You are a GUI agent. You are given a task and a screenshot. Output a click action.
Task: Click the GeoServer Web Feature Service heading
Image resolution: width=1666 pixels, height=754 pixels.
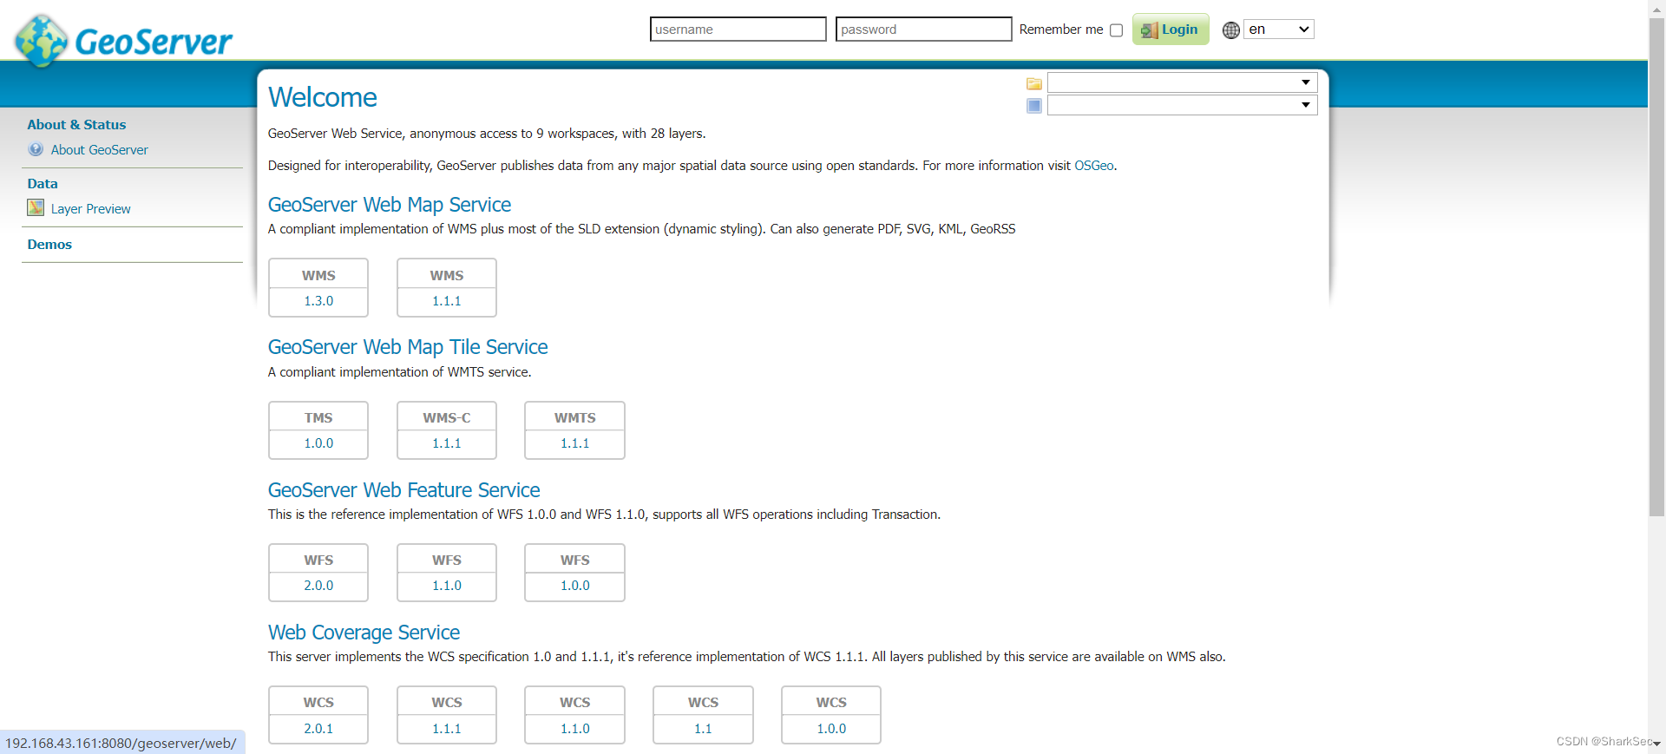[404, 490]
